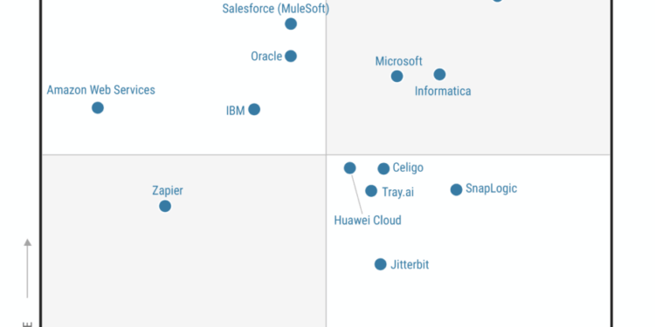Screen dimensions: 655x327
Task: Select the Celigo data point dot
Action: pyautogui.click(x=383, y=168)
